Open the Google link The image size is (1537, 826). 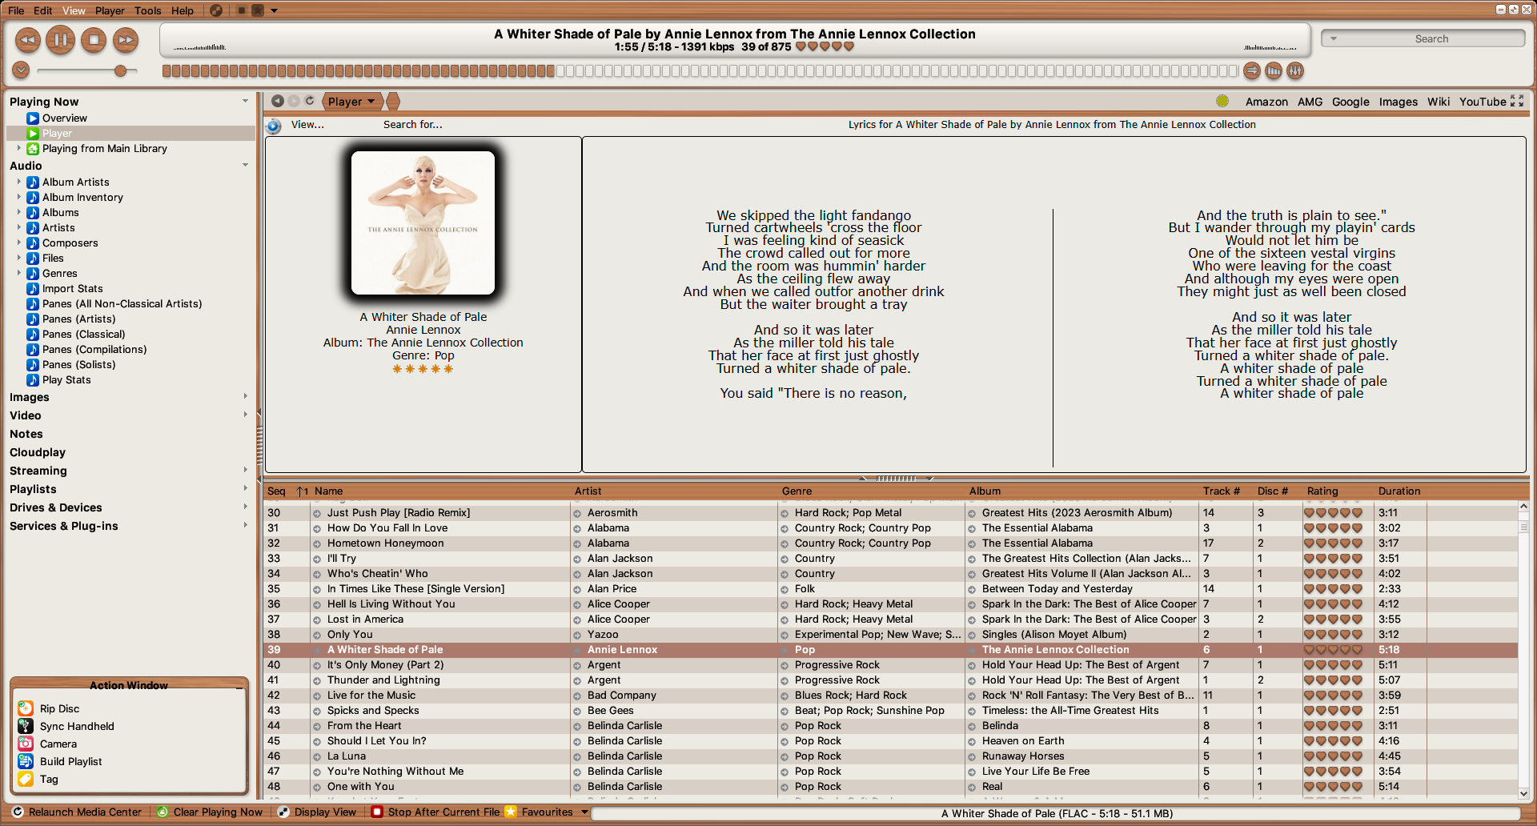click(x=1350, y=102)
